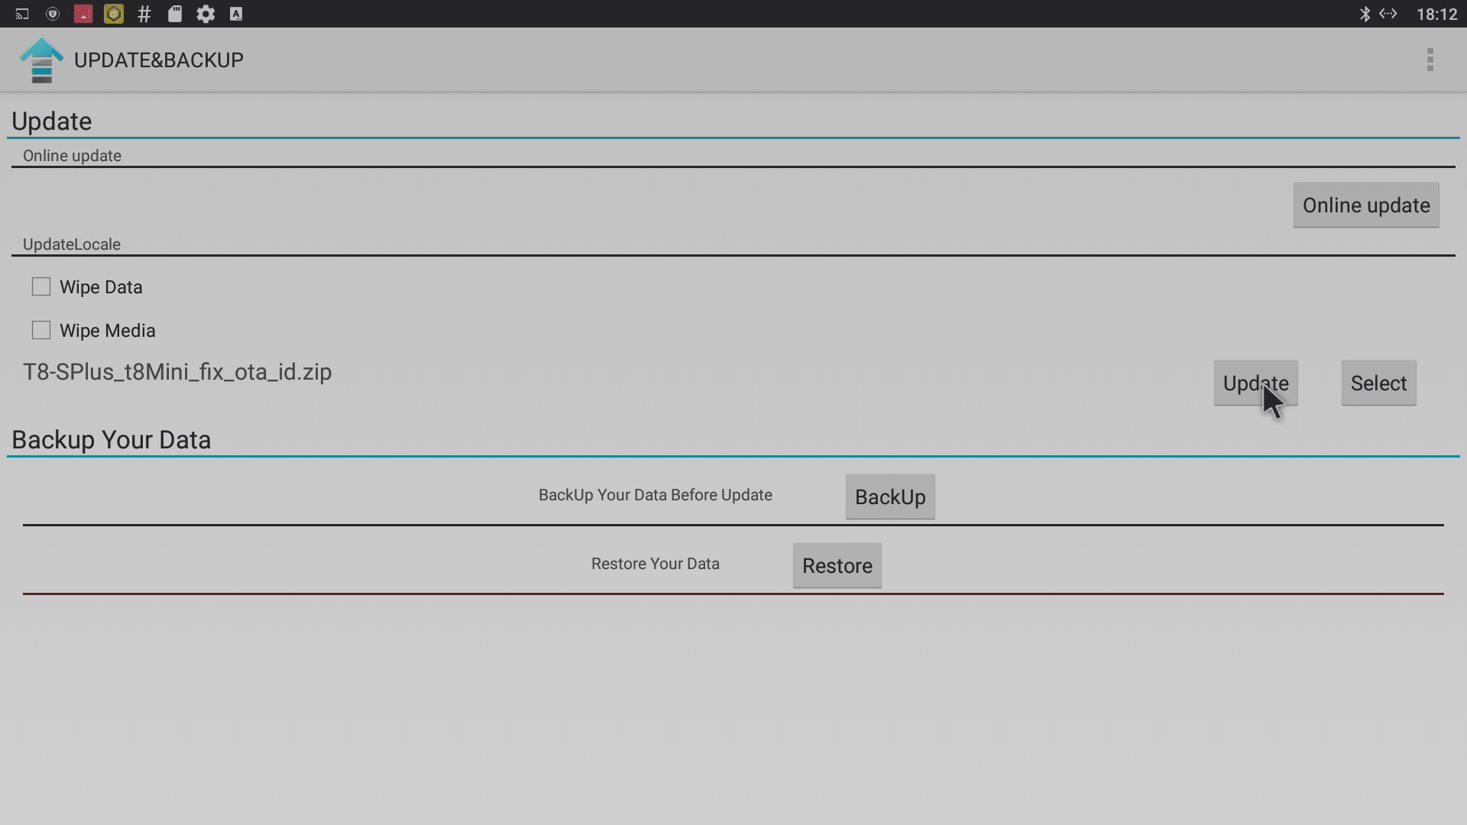Tap the keyboard language A icon
Screen dimensions: 1467x825
[x=236, y=14]
